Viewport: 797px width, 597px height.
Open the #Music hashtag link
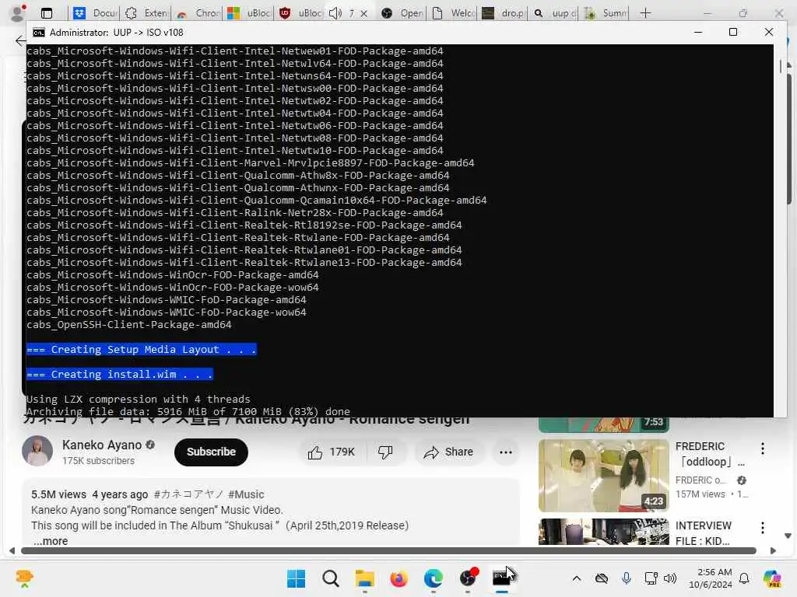click(246, 494)
